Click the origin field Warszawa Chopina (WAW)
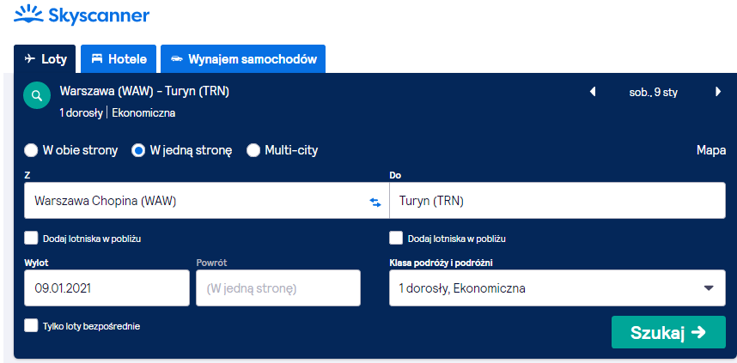737x363 pixels. click(207, 201)
